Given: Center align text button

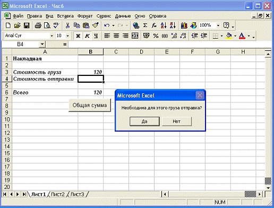Looking at the screenshot, I should pyautogui.click(x=116, y=36).
